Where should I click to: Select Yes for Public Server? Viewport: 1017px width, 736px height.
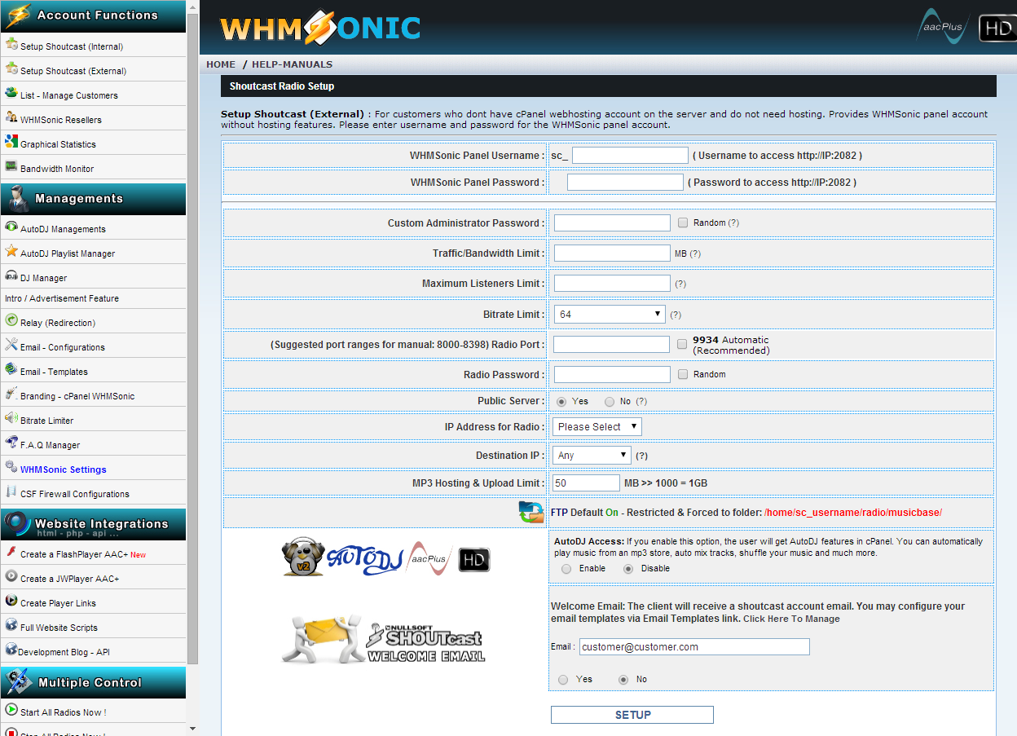(x=561, y=401)
